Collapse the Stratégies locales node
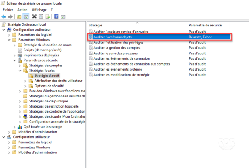The height and width of the screenshot is (168, 249). click(20, 71)
